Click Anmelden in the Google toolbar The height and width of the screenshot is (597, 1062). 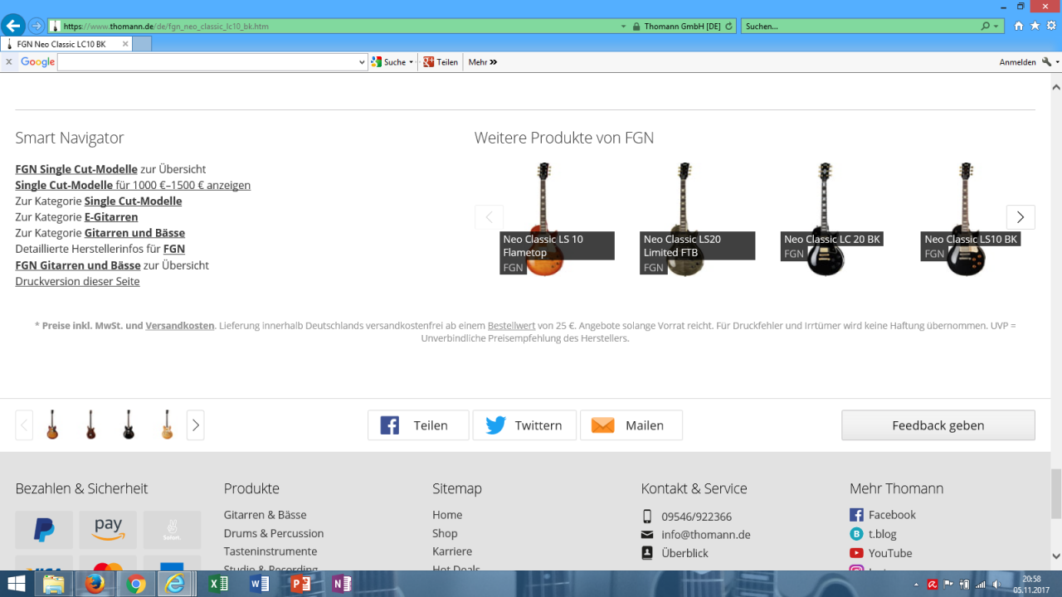[x=1017, y=62]
